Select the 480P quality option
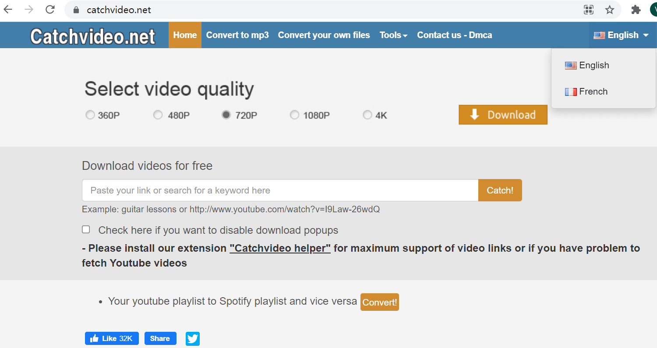 click(158, 115)
